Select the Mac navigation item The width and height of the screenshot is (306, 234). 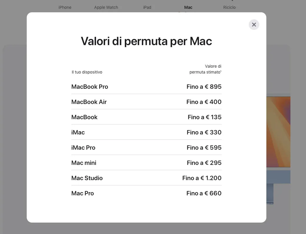point(188,7)
